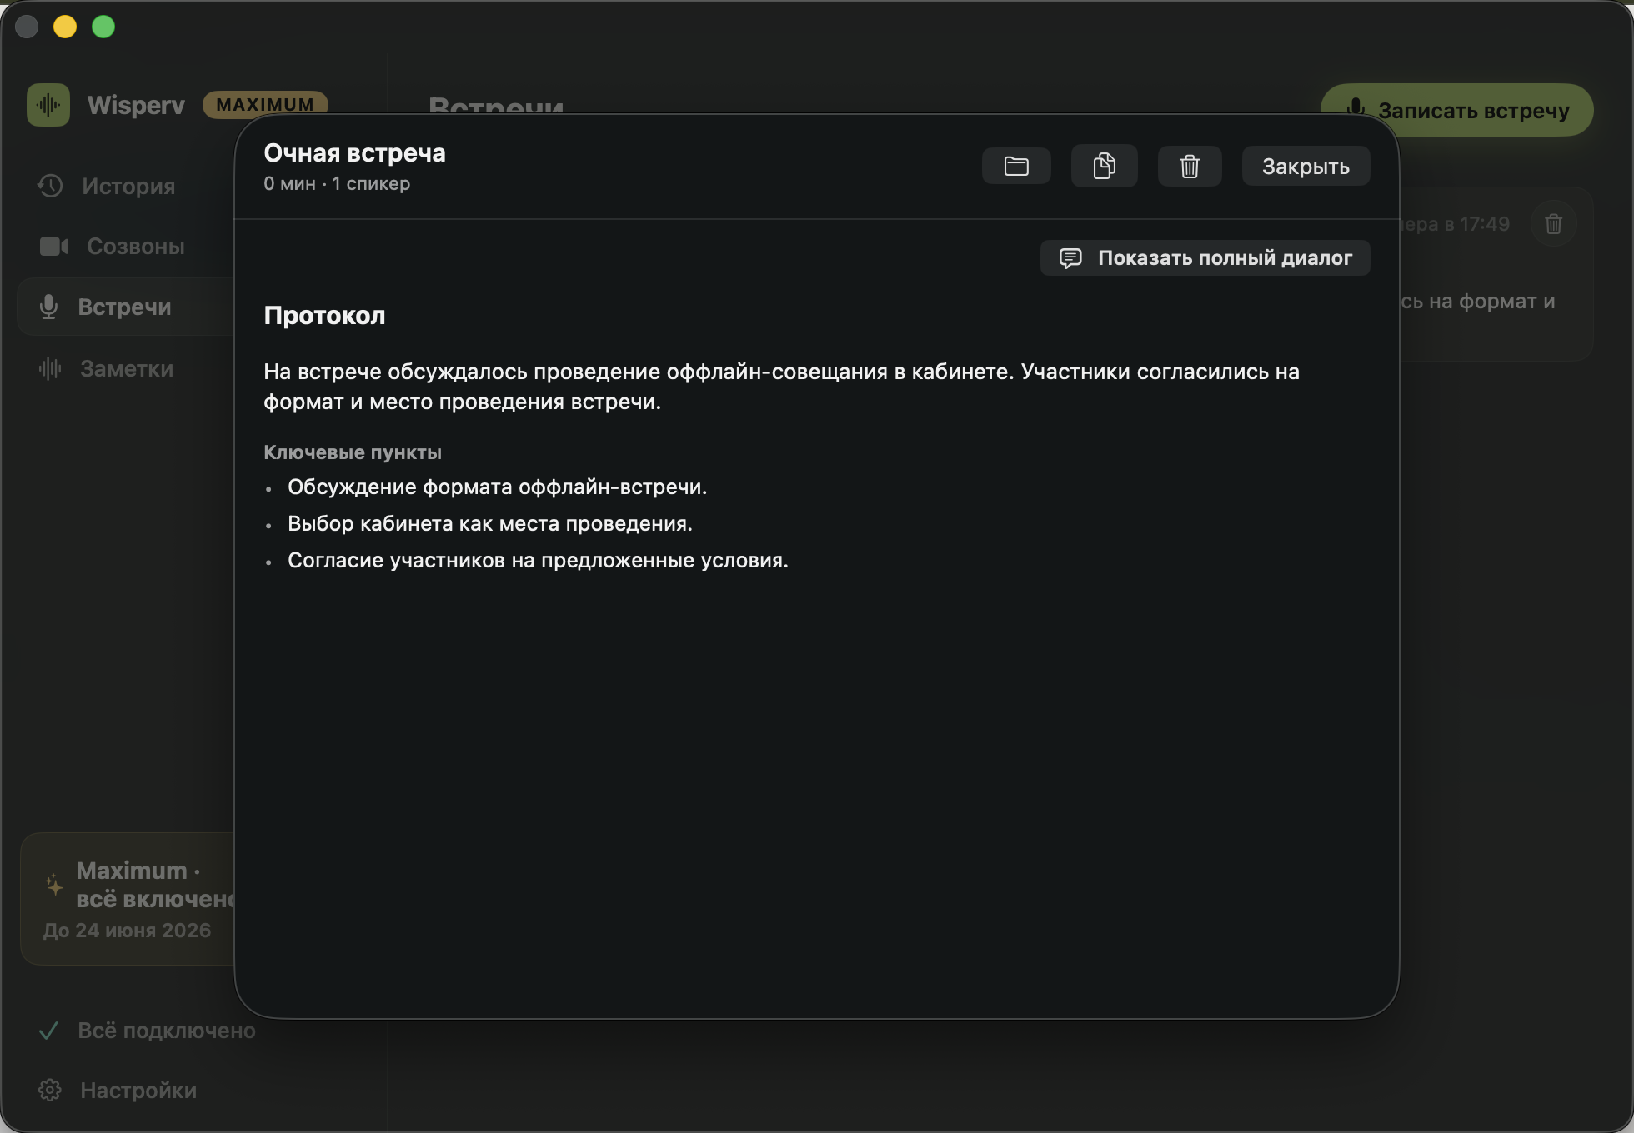Click the Записать встречу button
1634x1133 pixels.
[x=1456, y=110]
